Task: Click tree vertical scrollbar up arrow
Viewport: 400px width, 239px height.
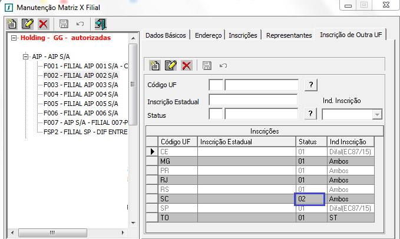Action: 133,38
